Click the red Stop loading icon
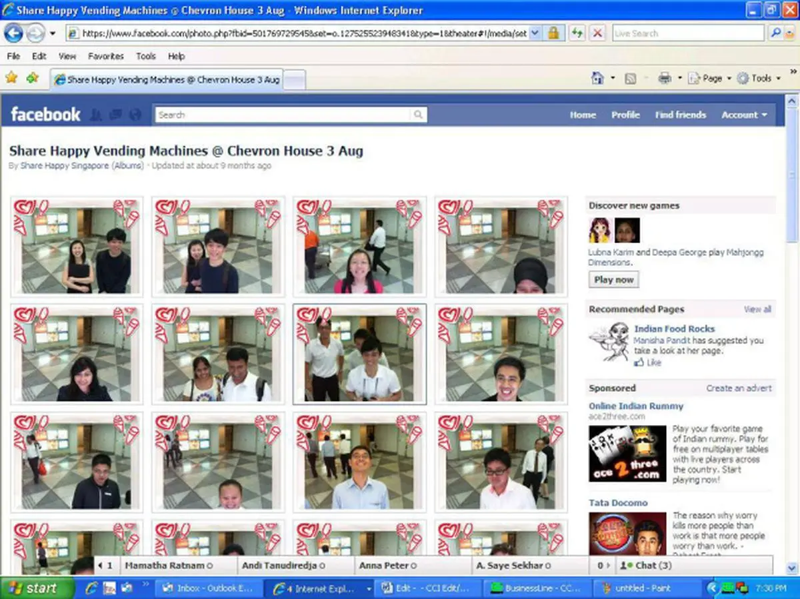This screenshot has height=599, width=800. point(598,33)
